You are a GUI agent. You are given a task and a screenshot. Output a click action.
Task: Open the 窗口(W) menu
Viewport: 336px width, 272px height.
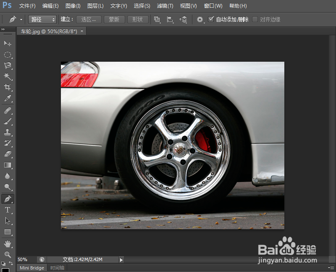click(213, 6)
